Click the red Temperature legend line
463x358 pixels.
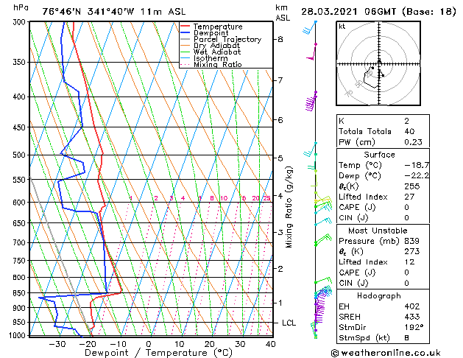click(185, 27)
